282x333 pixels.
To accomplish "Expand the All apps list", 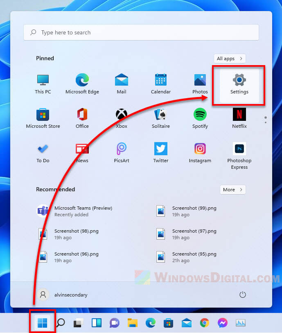I will [230, 59].
